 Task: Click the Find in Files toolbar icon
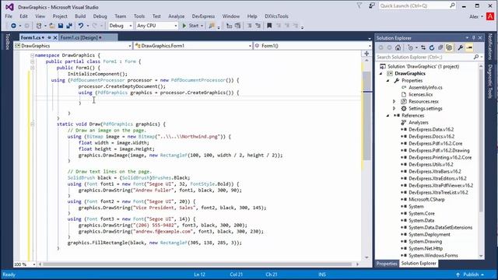[212, 26]
